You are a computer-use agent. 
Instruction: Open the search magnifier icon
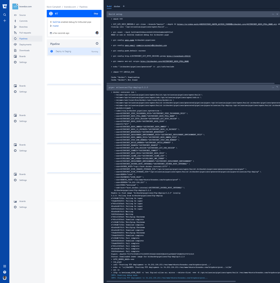5,15
